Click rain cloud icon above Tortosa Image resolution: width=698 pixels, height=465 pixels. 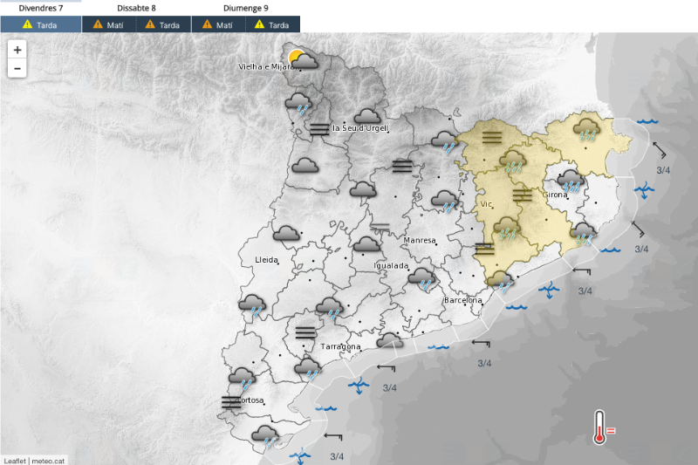point(242,378)
